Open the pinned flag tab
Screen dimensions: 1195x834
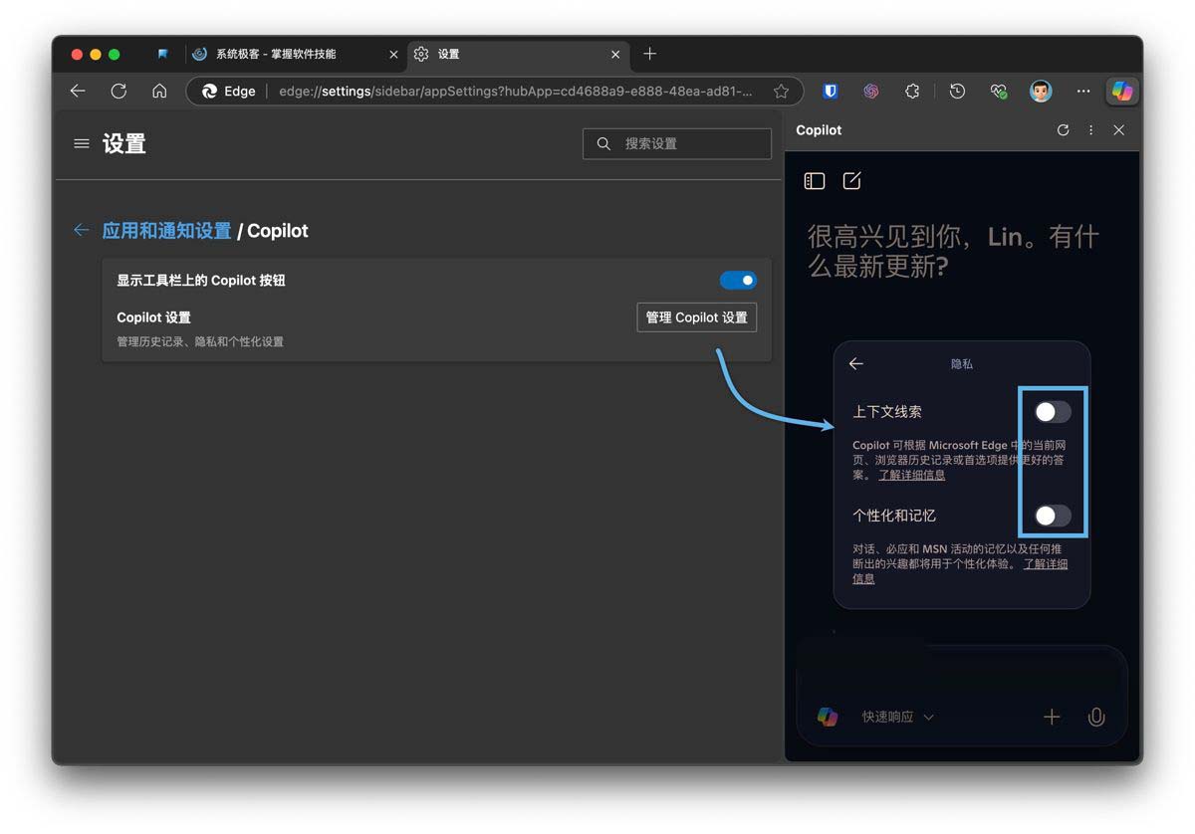[x=162, y=54]
